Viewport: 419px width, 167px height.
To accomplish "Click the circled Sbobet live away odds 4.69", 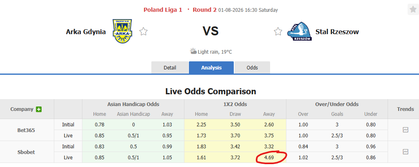I will click(269, 157).
